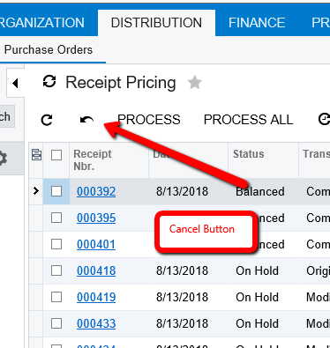Open receipt link 000433
This screenshot has width=330, height=348.
[x=96, y=323]
